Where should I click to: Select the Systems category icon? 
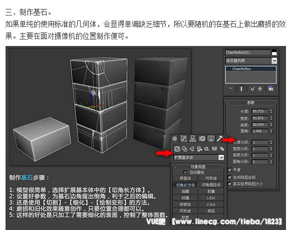coord(222,149)
